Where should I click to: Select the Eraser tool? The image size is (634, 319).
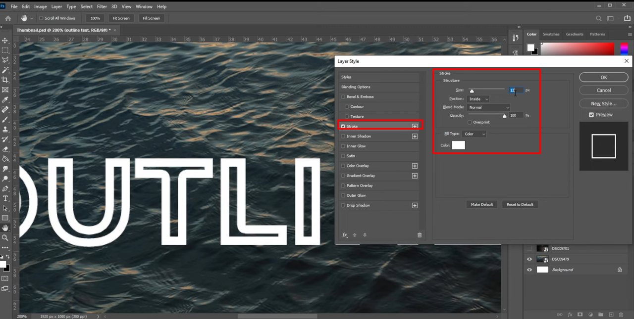[5, 149]
